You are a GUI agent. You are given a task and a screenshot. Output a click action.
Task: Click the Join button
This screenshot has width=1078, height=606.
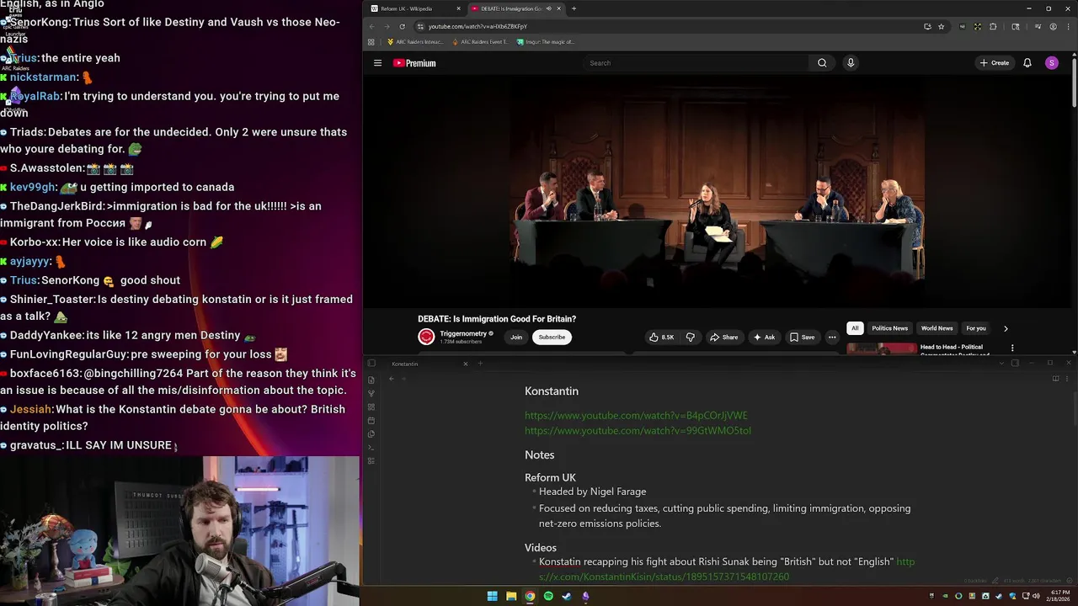[x=516, y=337]
